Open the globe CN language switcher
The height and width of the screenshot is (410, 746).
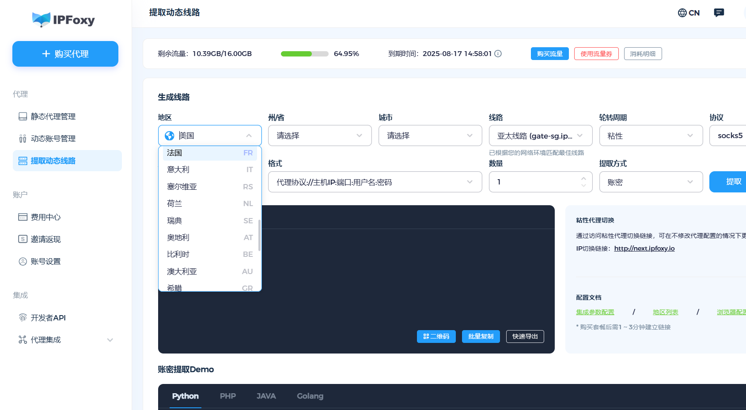(689, 13)
